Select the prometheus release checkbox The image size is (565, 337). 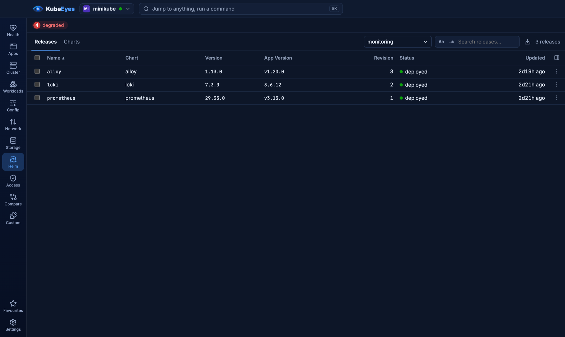pyautogui.click(x=37, y=98)
